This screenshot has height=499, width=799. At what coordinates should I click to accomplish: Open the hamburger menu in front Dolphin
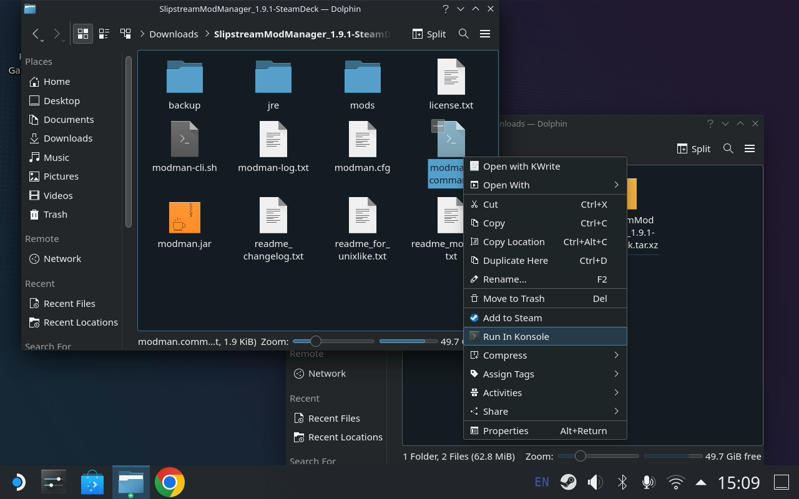485,34
